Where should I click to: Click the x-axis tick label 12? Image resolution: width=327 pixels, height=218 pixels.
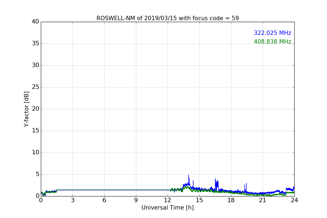tap(168, 200)
